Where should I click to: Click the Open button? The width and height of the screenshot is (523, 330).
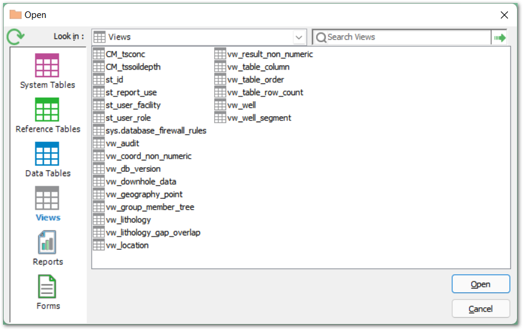pos(480,284)
